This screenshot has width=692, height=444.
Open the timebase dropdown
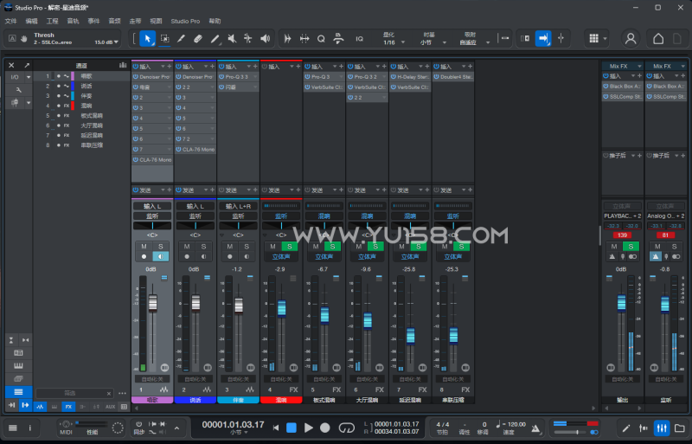tap(445, 42)
